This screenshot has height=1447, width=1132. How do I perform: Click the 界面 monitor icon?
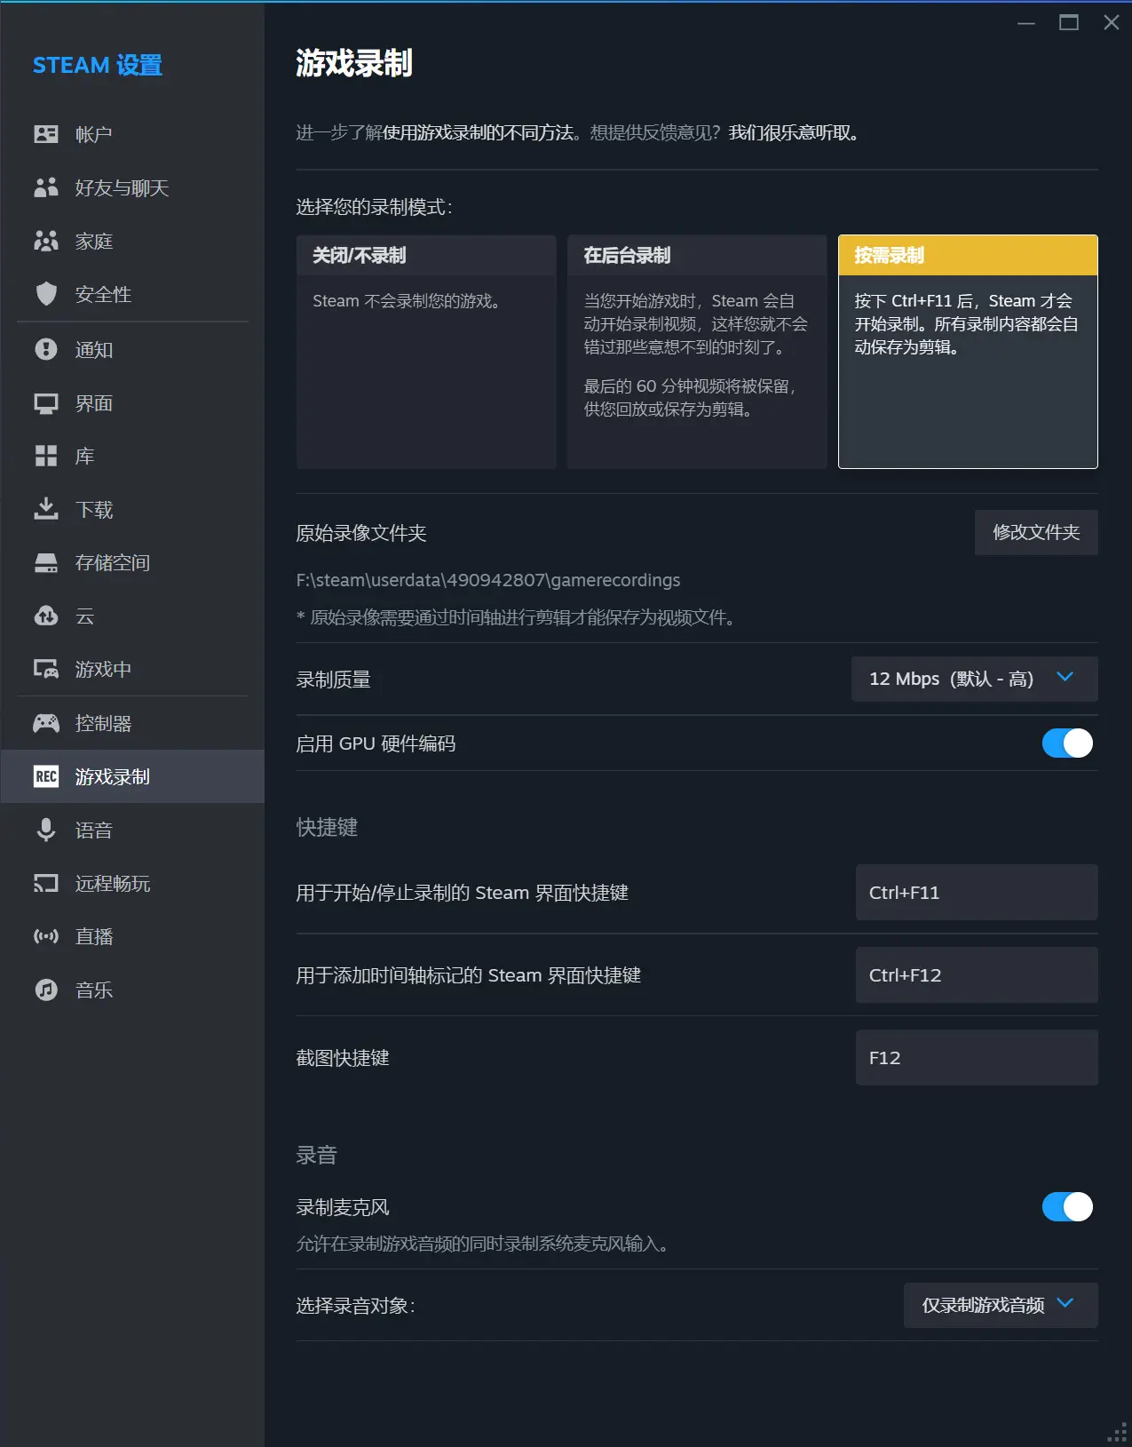(x=46, y=403)
